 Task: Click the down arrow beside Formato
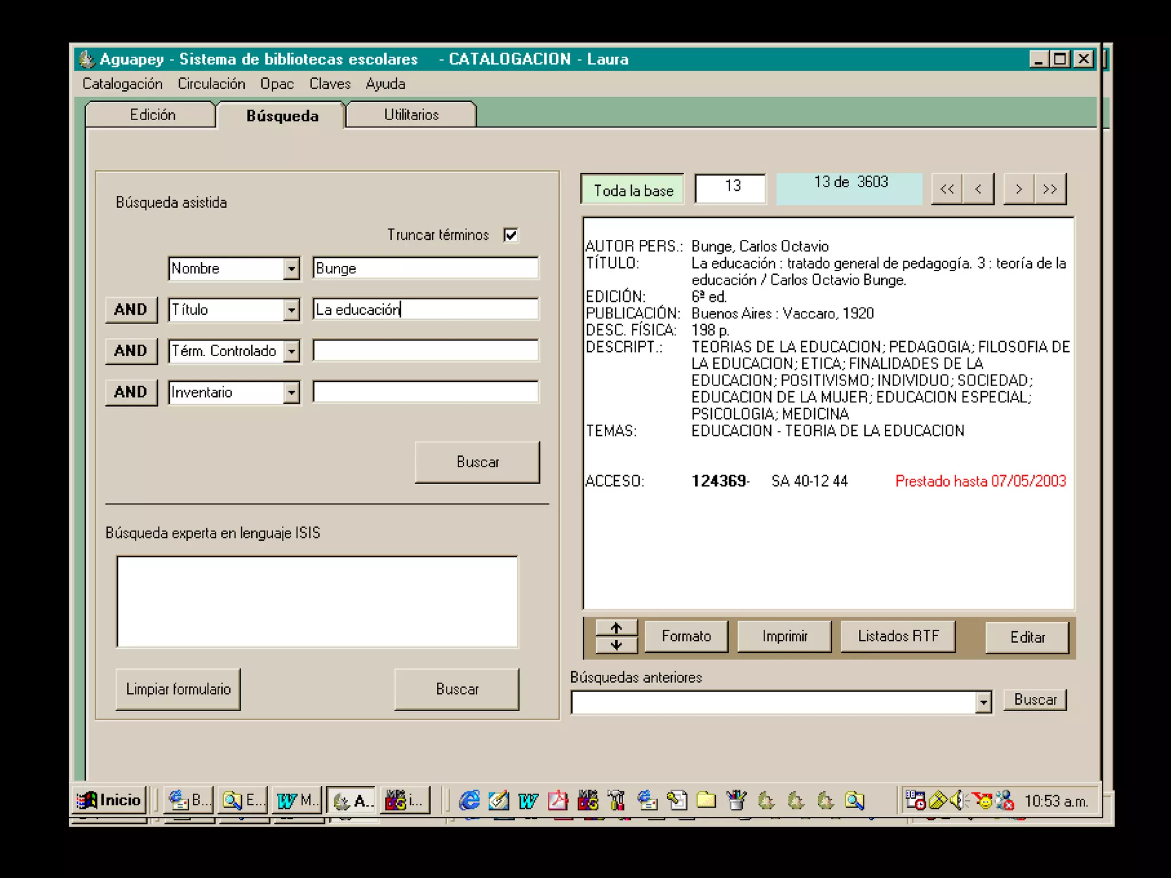click(x=616, y=645)
